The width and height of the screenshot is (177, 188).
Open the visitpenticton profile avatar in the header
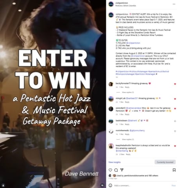point(111,4)
